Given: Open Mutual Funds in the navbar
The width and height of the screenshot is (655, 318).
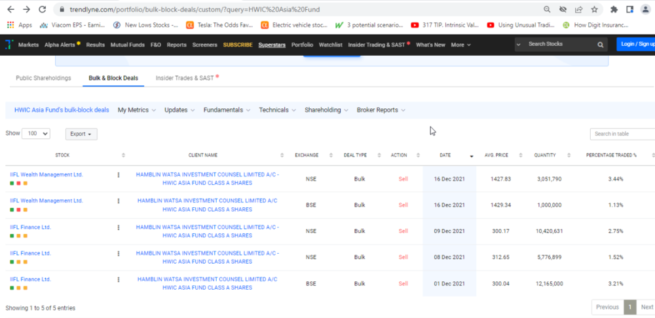Looking at the screenshot, I should tap(128, 45).
